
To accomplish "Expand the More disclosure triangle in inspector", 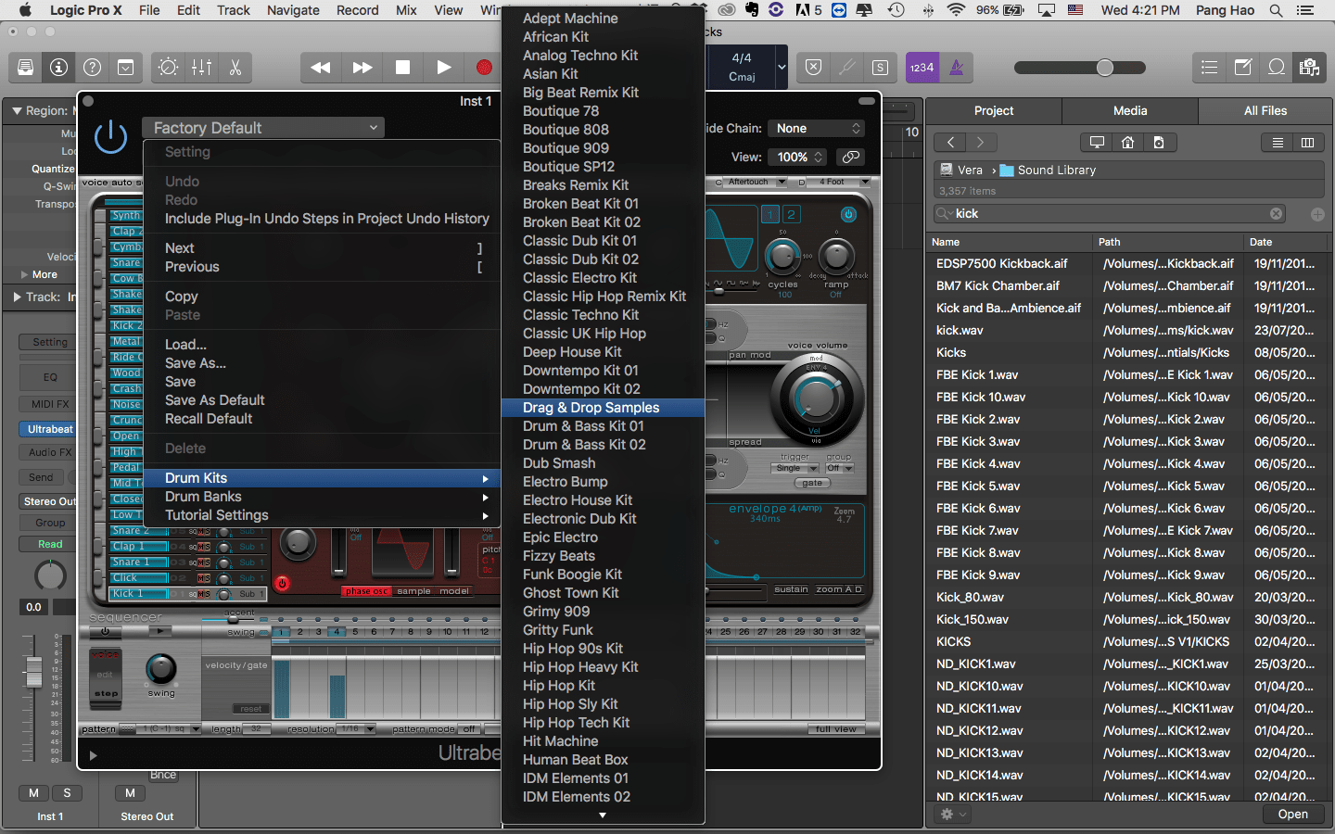I will point(25,275).
